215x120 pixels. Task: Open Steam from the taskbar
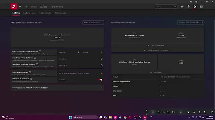click(x=120, y=117)
